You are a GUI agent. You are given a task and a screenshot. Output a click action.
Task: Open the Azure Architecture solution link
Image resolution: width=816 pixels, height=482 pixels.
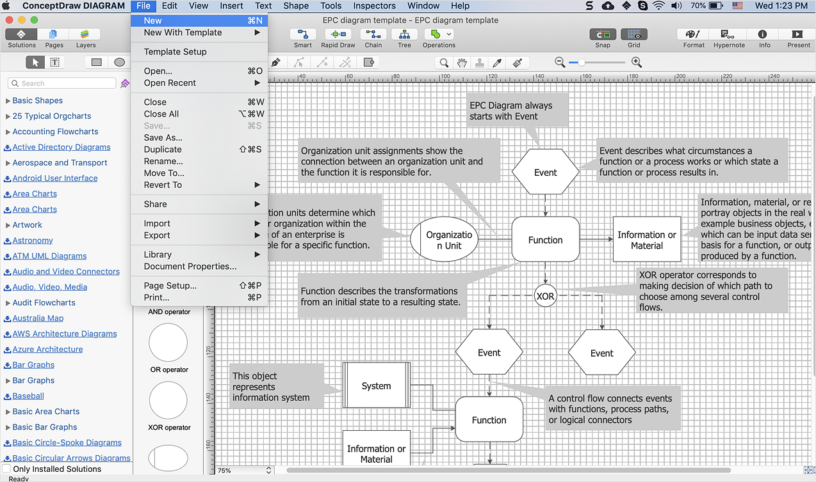(47, 349)
